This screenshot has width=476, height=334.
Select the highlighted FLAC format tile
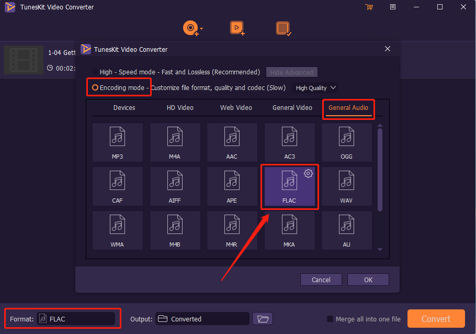pyautogui.click(x=289, y=186)
